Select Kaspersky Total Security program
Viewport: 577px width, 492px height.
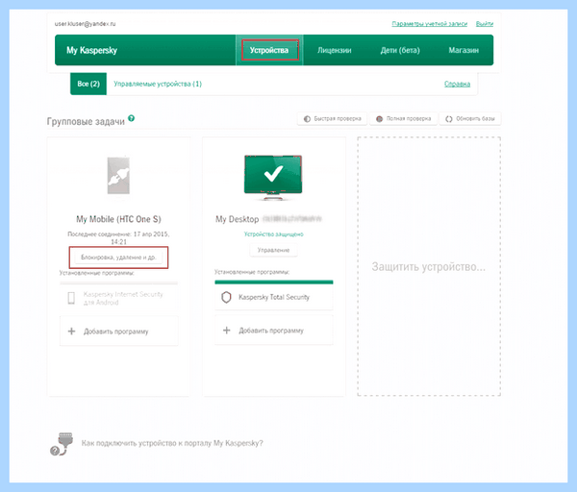274,297
